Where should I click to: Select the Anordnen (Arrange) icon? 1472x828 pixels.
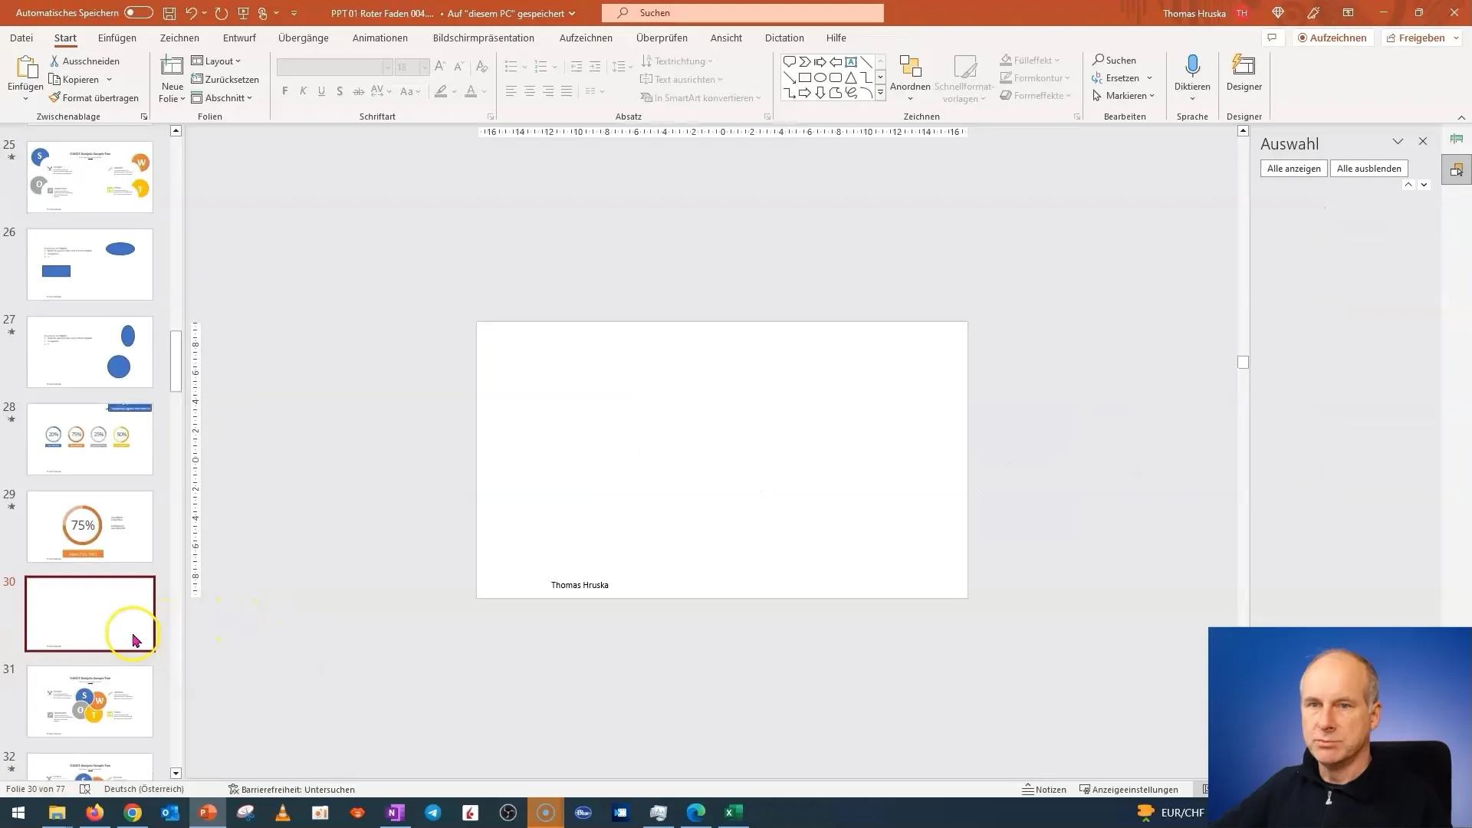tap(909, 77)
